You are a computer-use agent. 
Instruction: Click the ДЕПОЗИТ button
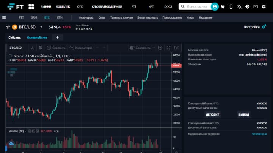point(212,114)
